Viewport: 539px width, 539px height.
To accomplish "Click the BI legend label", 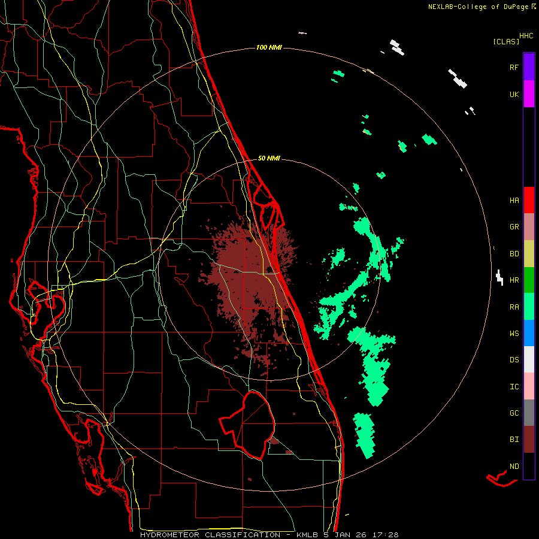I will point(514,440).
